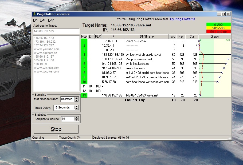Follow the Try Ping Plotter 2 link
The image size is (243, 165).
pyautogui.click(x=182, y=19)
